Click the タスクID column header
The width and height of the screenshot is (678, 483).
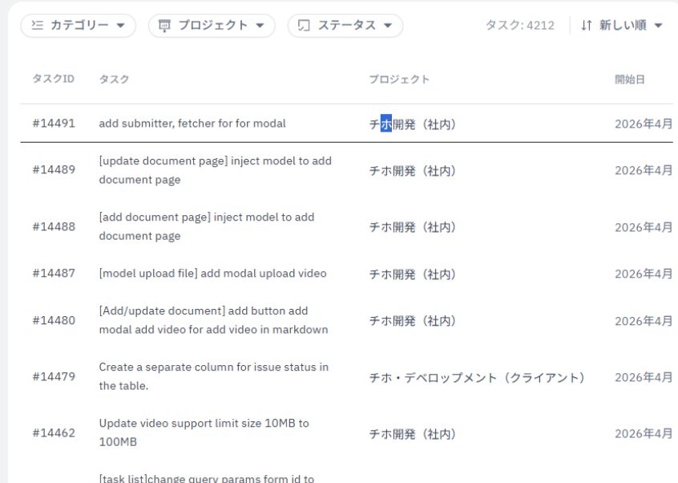(53, 79)
